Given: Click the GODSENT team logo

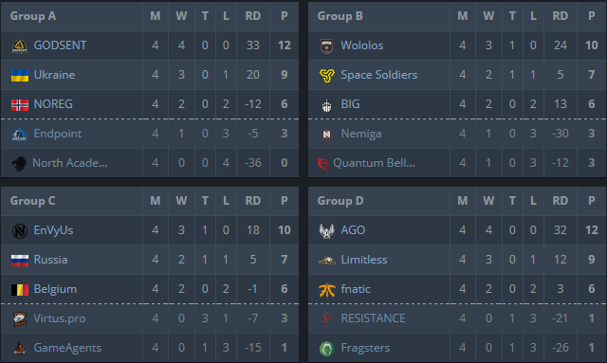Looking at the screenshot, I should click(19, 46).
